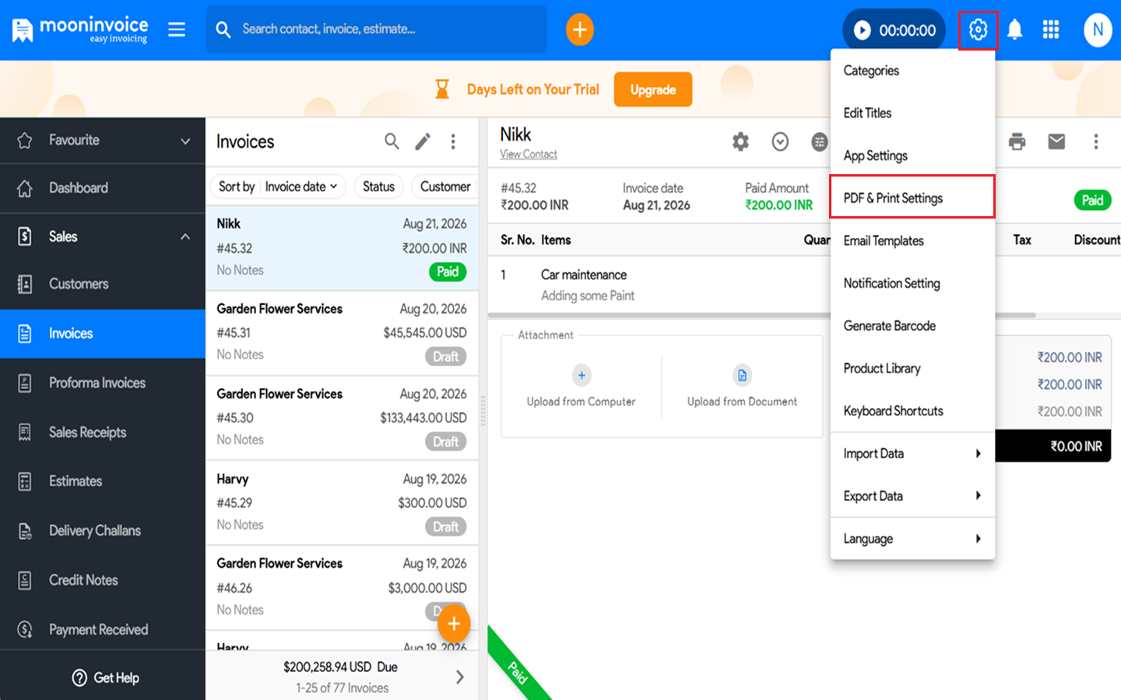Image resolution: width=1121 pixels, height=700 pixels.
Task: Open the user profile avatar N
Action: tap(1098, 30)
